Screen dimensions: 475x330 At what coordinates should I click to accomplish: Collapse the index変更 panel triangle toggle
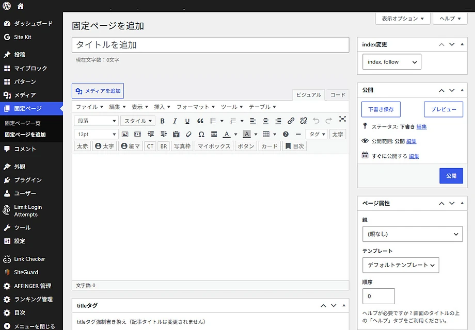pos(462,44)
